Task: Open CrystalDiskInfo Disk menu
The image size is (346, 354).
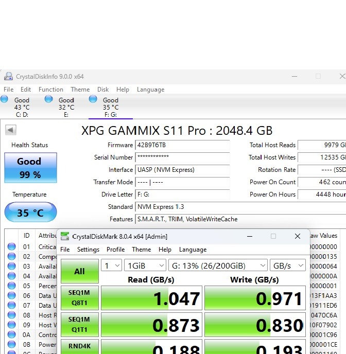Action: [x=103, y=90]
